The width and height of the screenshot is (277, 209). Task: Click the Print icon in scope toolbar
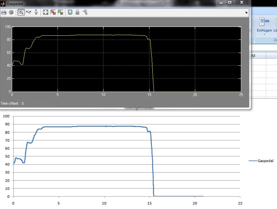tap(4, 12)
